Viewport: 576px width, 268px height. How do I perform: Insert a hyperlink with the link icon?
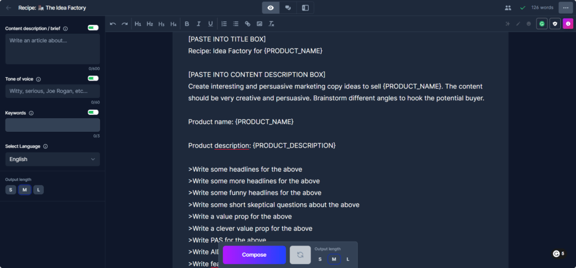[x=247, y=24]
